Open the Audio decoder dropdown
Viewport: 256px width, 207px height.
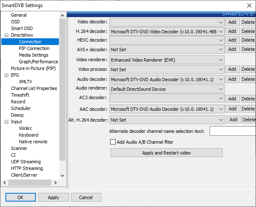167,80
